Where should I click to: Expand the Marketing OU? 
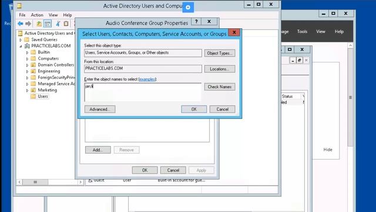pos(27,90)
